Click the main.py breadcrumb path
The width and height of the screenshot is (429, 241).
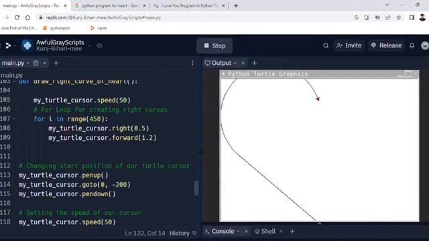(x=11, y=76)
